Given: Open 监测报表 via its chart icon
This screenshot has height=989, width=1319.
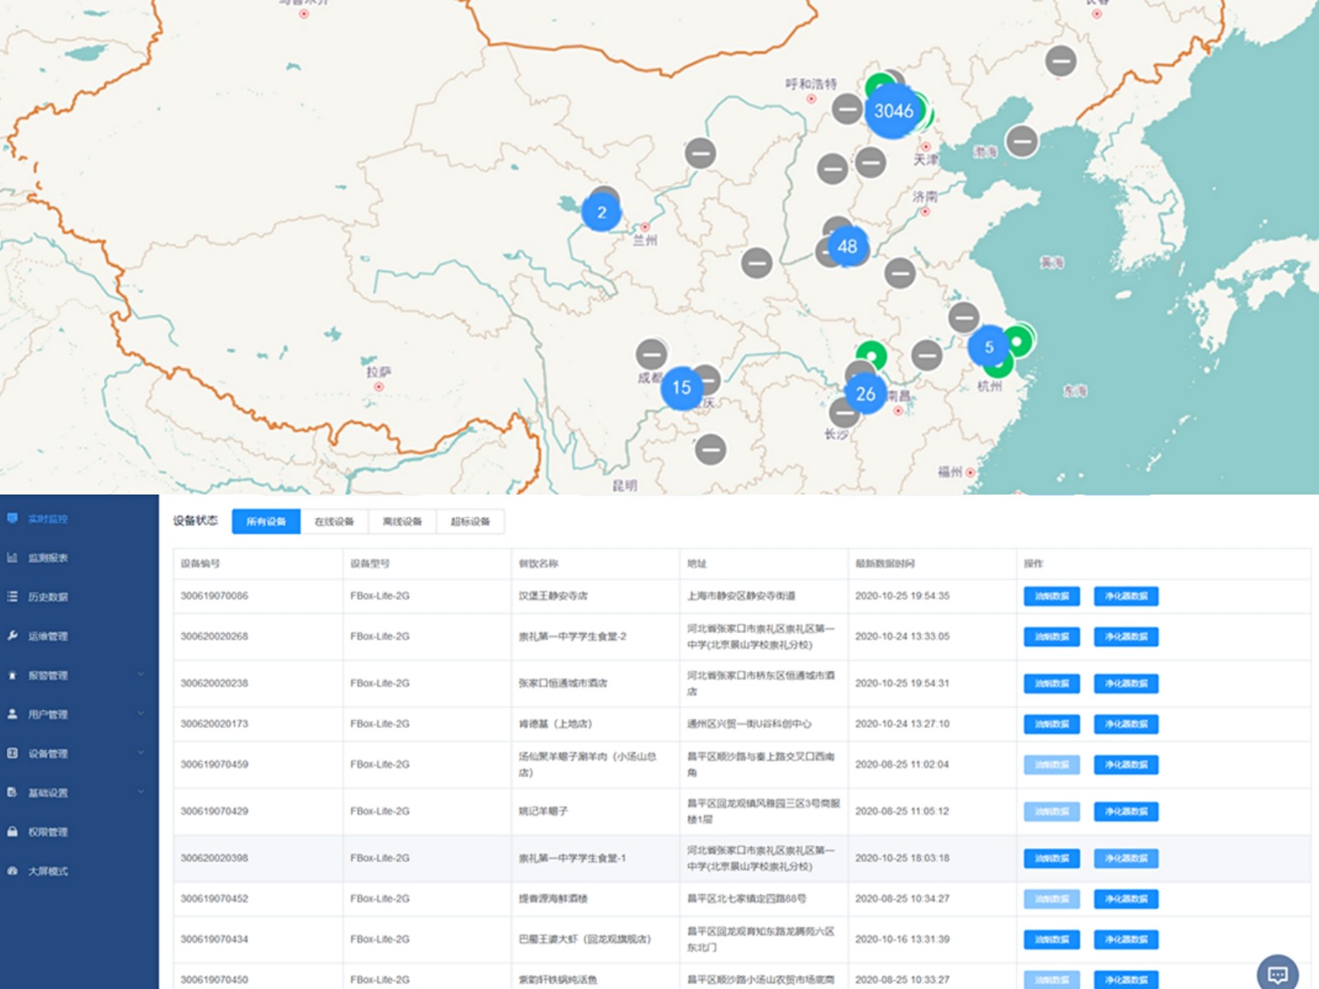Looking at the screenshot, I should (x=12, y=558).
